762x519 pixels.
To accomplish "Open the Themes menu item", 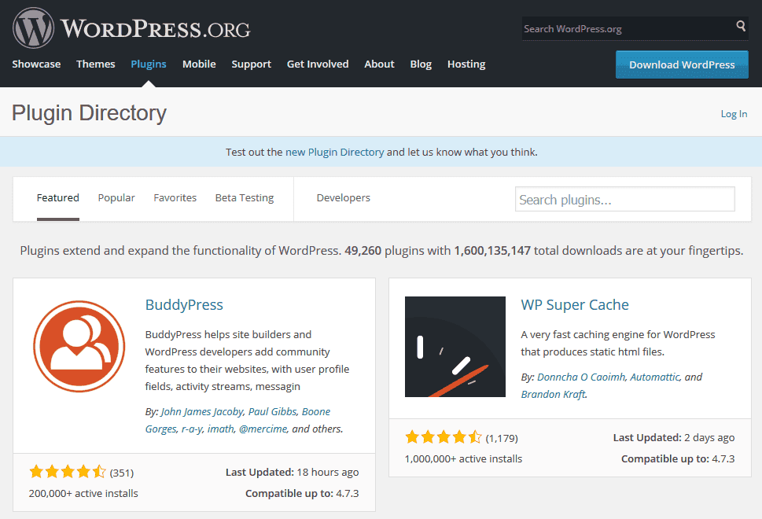I will click(x=96, y=64).
